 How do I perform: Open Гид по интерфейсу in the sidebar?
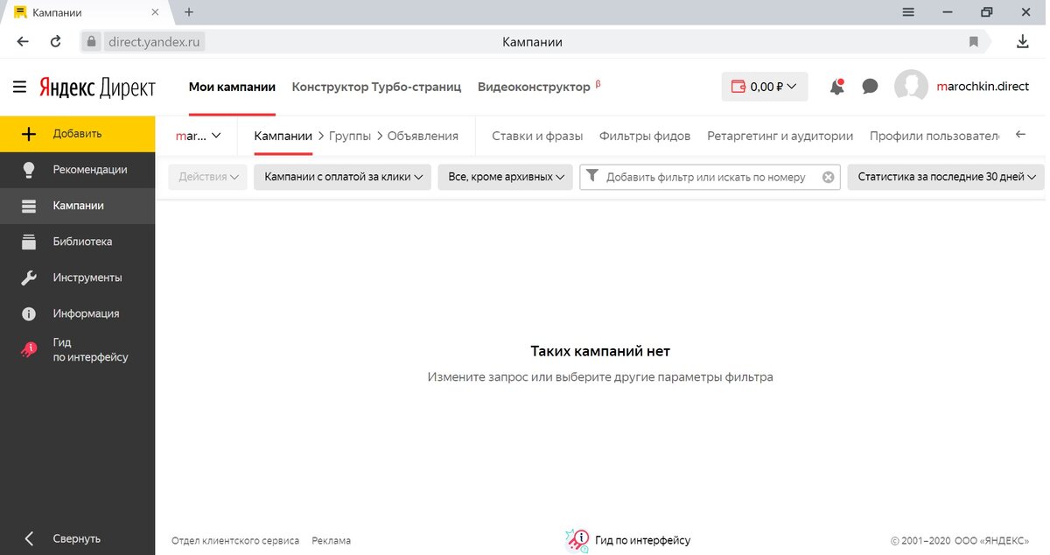29,348
